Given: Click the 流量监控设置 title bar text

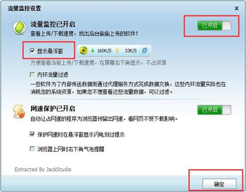Looking at the screenshot, I should 24,8.
